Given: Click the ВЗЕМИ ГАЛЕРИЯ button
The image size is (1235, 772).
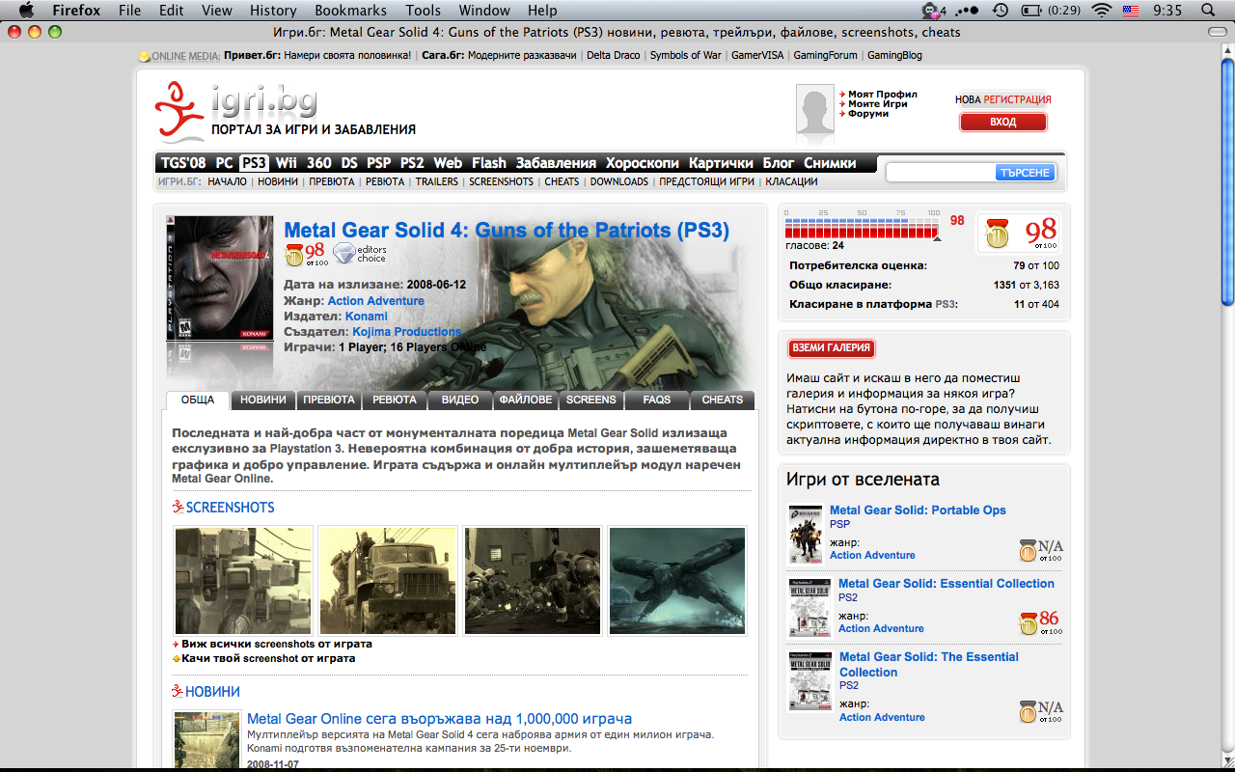Looking at the screenshot, I should (x=832, y=348).
